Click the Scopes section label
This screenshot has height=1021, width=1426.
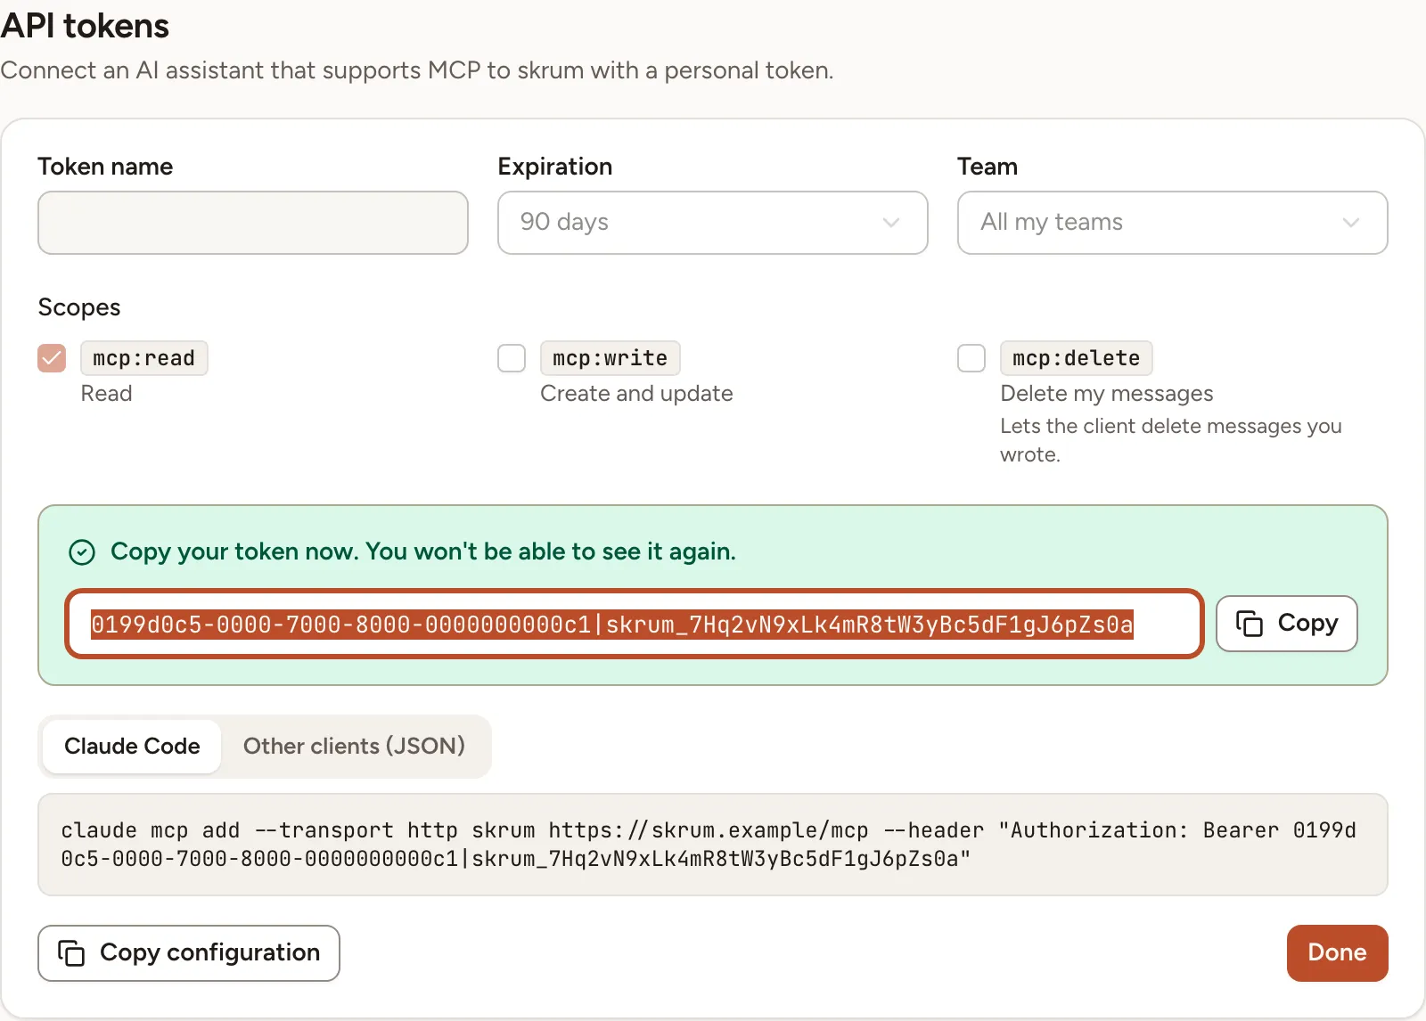tap(79, 307)
